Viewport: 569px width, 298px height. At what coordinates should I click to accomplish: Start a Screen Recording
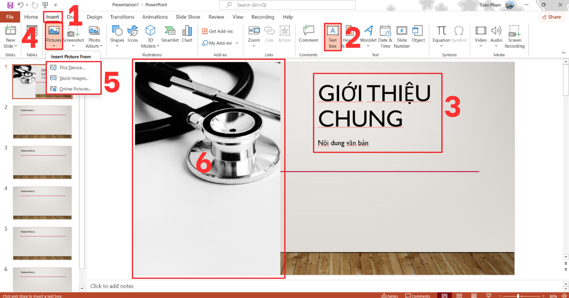click(514, 37)
